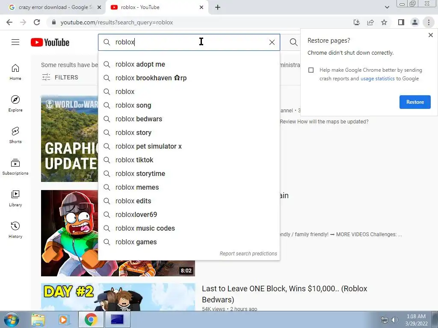
Task: Open the World of Warships Graphic Update thumbnail
Action: click(70, 139)
